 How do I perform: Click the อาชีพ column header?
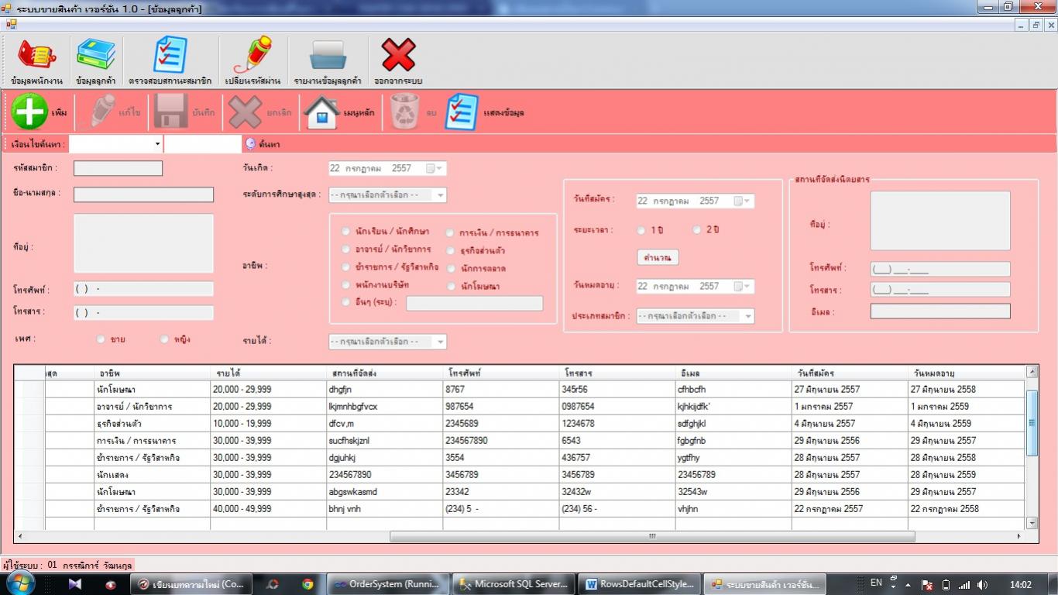(152, 373)
